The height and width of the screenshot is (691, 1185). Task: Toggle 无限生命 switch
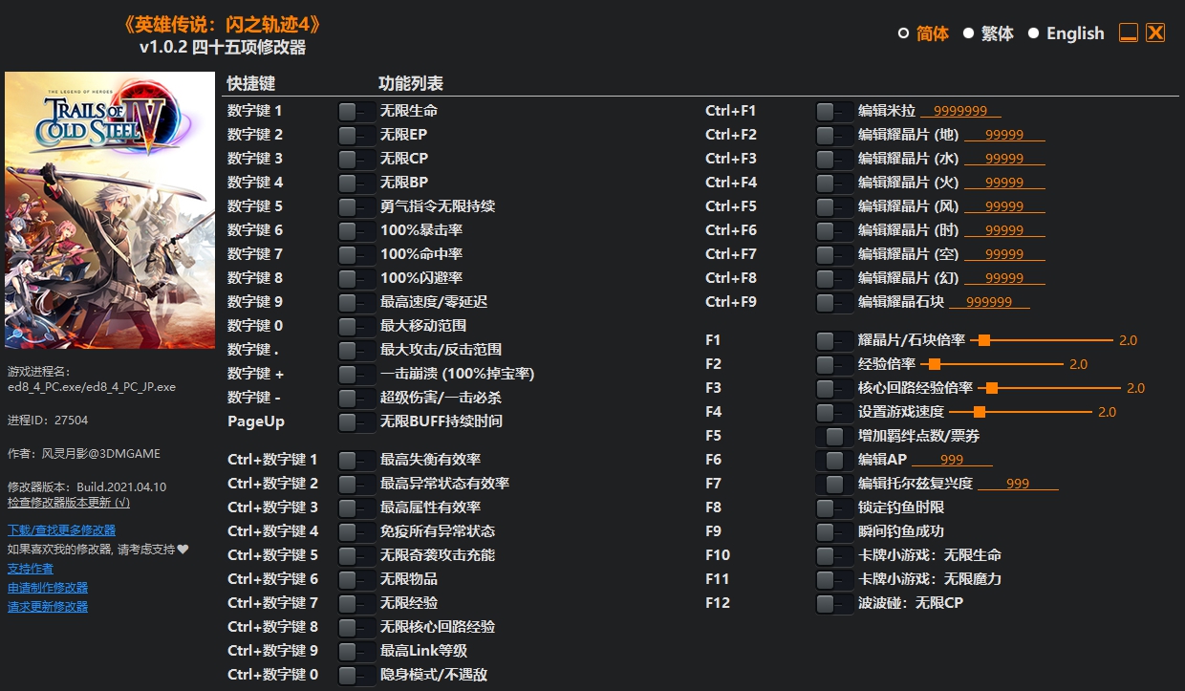click(356, 111)
